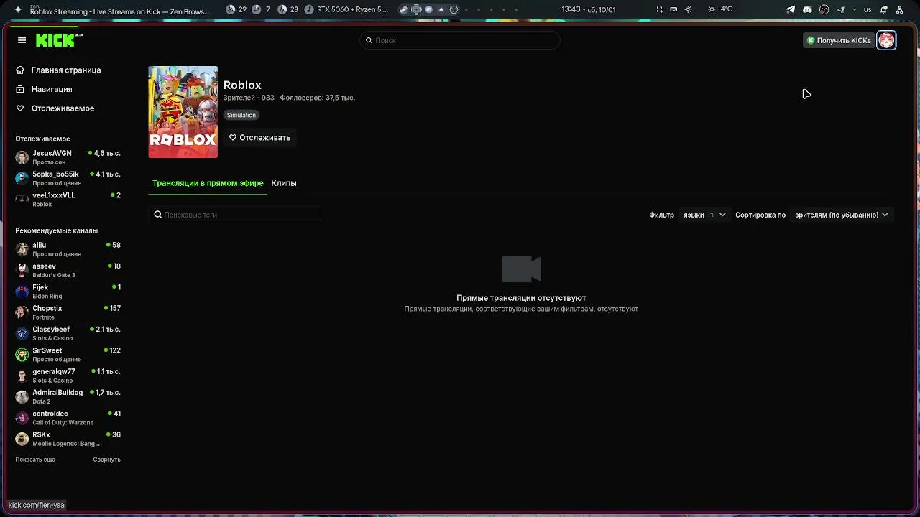This screenshot has height=517, width=920.
Task: Click the RTX 5060 + Ryzen media player widget
Action: [346, 9]
